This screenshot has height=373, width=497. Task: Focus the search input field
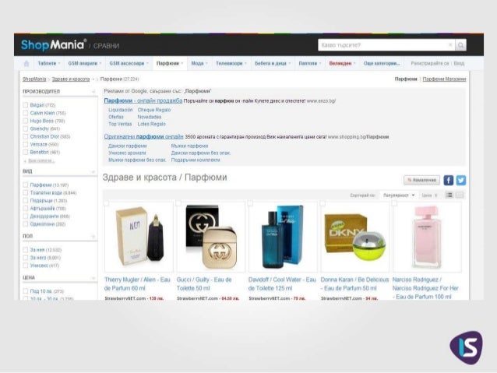click(x=383, y=45)
